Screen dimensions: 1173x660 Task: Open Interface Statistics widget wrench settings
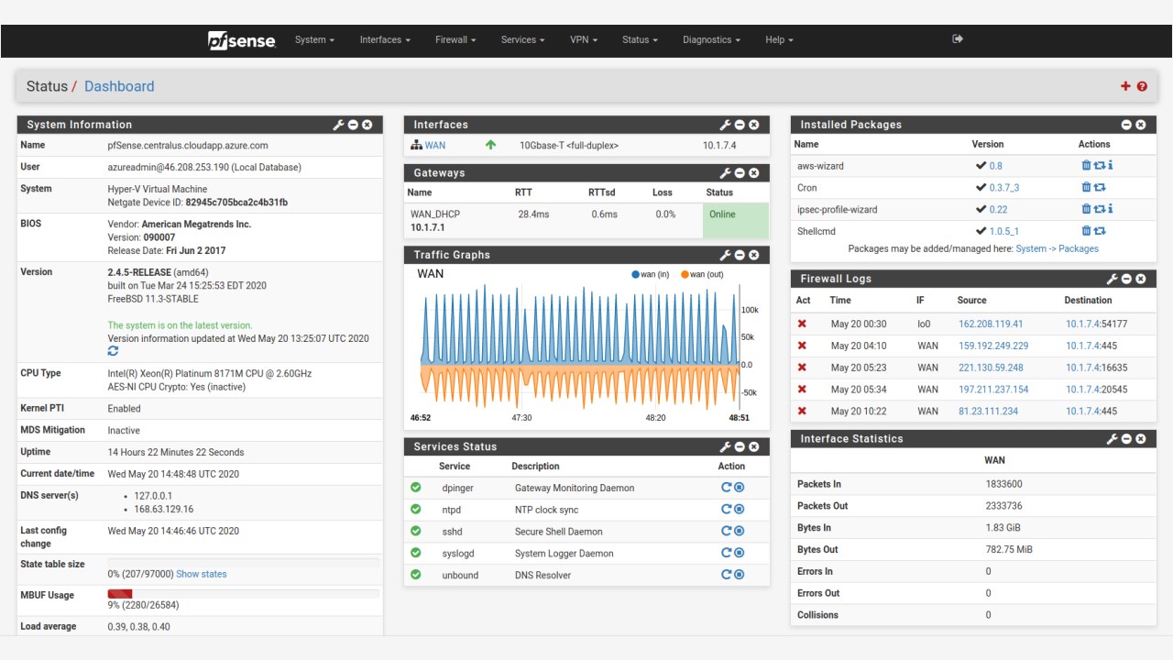tap(1112, 439)
